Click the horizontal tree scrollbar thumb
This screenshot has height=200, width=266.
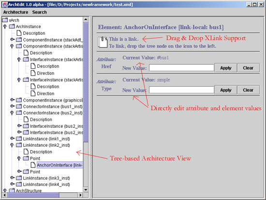(33, 195)
